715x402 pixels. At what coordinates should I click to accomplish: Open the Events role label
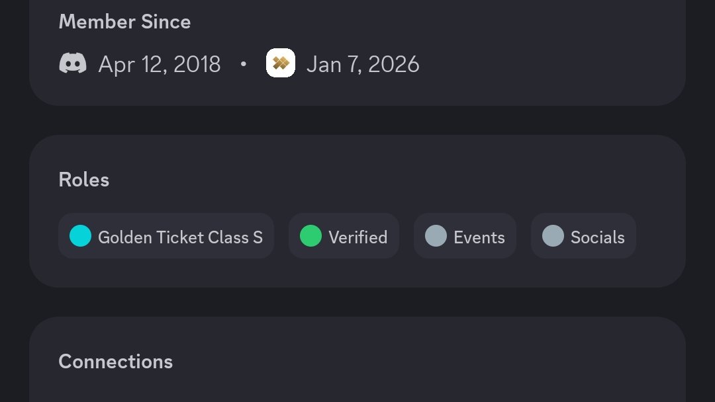click(479, 237)
